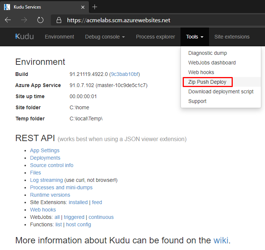Click the Site folder value C:\home
The width and height of the screenshot is (265, 250).
79,107
